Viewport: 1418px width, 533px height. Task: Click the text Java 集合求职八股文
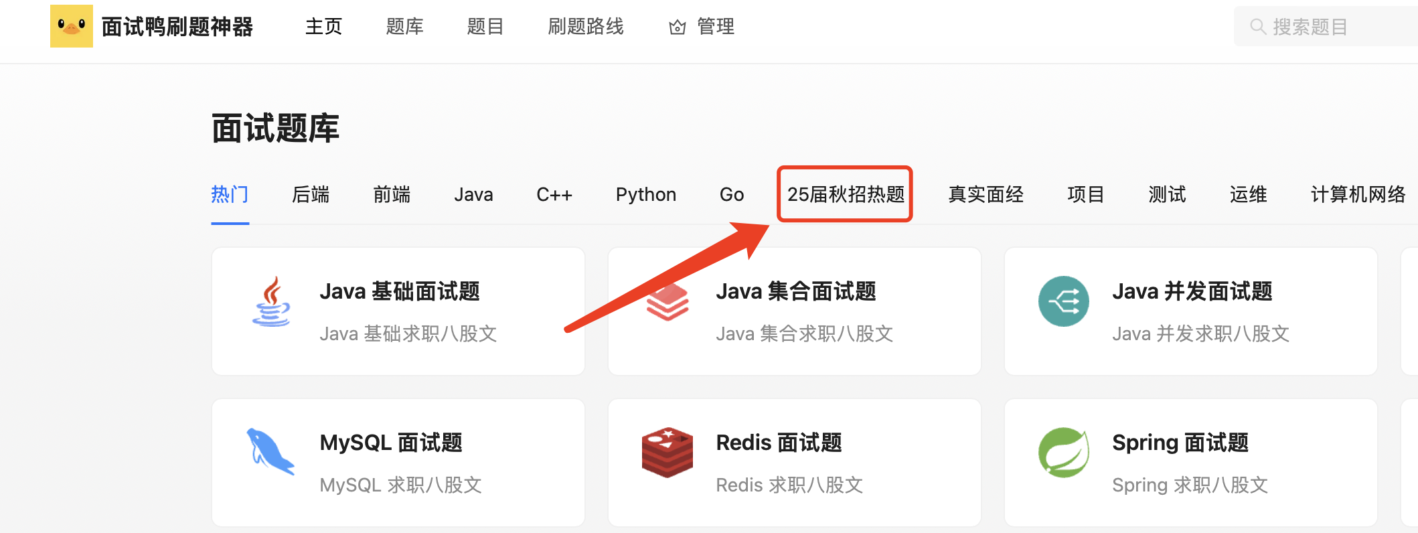tap(805, 333)
